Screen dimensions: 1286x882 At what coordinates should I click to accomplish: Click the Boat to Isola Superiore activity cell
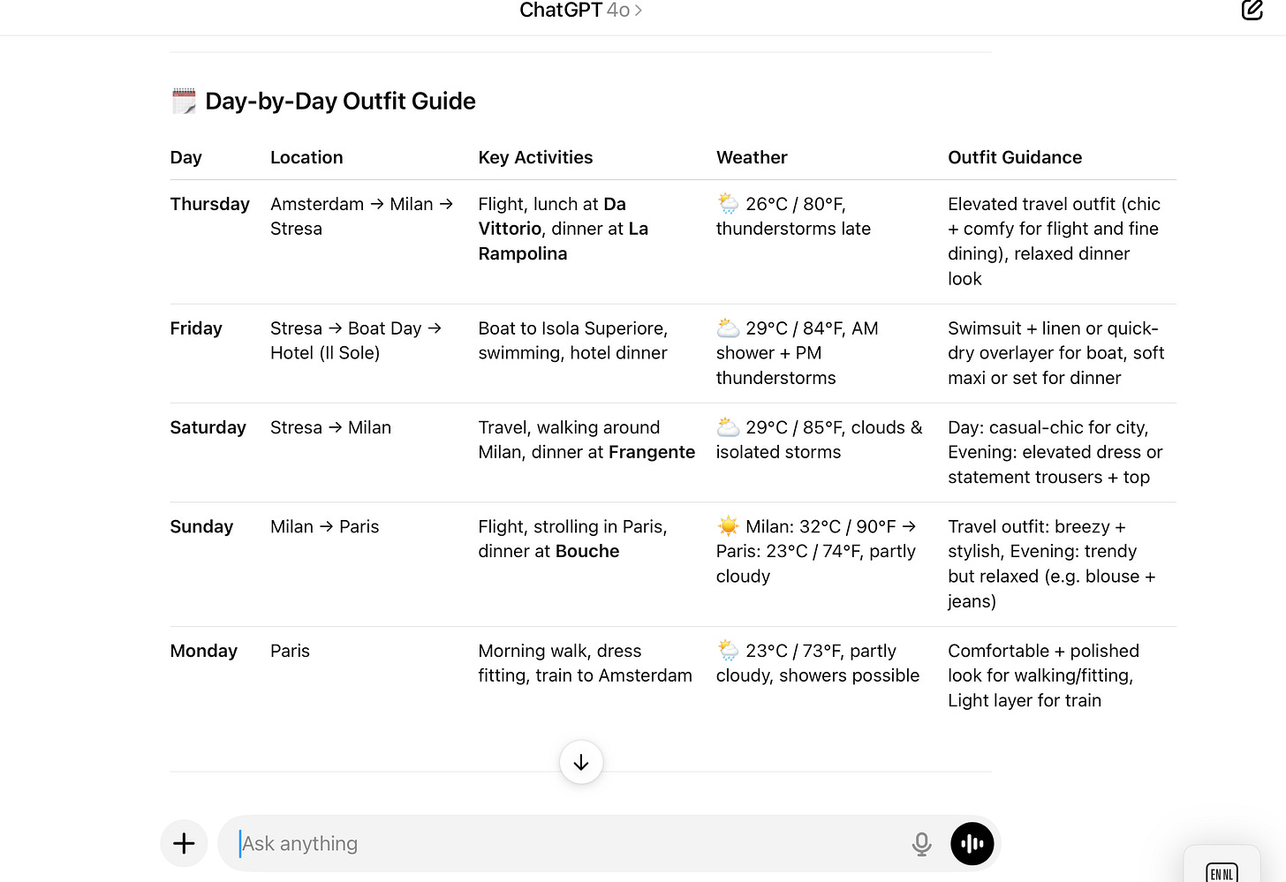coord(573,341)
